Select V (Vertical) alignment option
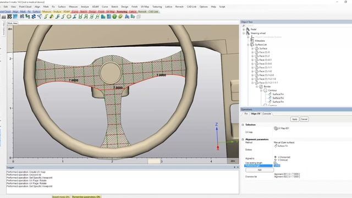 click(x=276, y=160)
